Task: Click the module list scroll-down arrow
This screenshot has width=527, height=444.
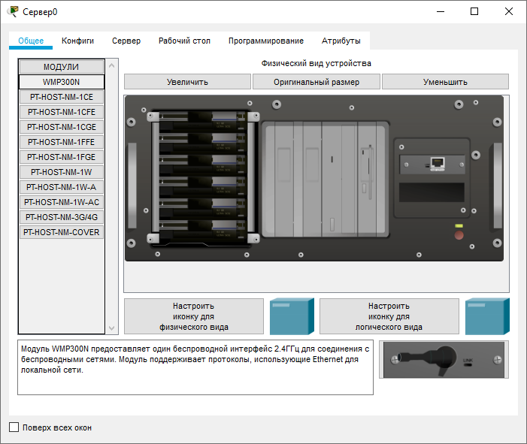Action: [x=112, y=328]
